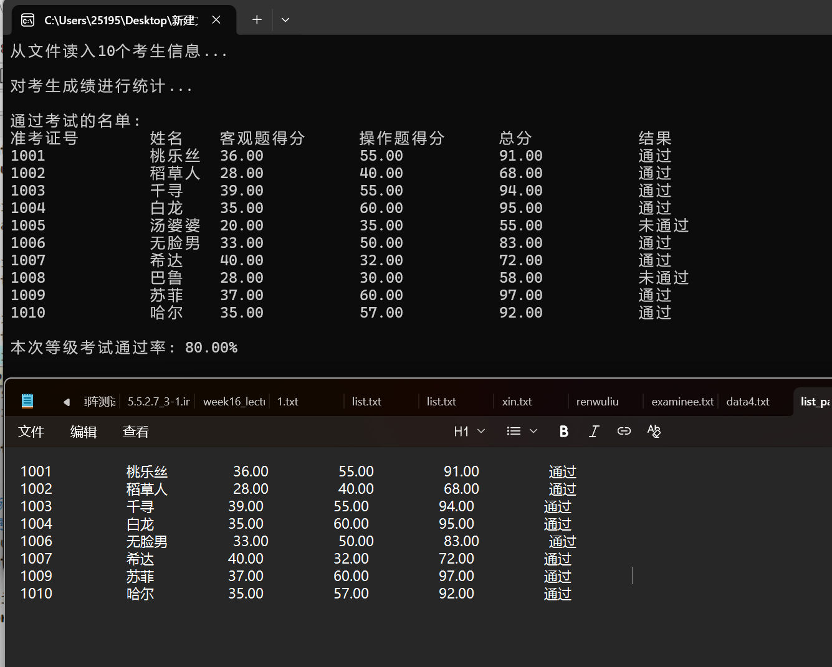Image resolution: width=832 pixels, height=667 pixels.
Task: Open a new terminal tab with plus
Action: [x=257, y=20]
